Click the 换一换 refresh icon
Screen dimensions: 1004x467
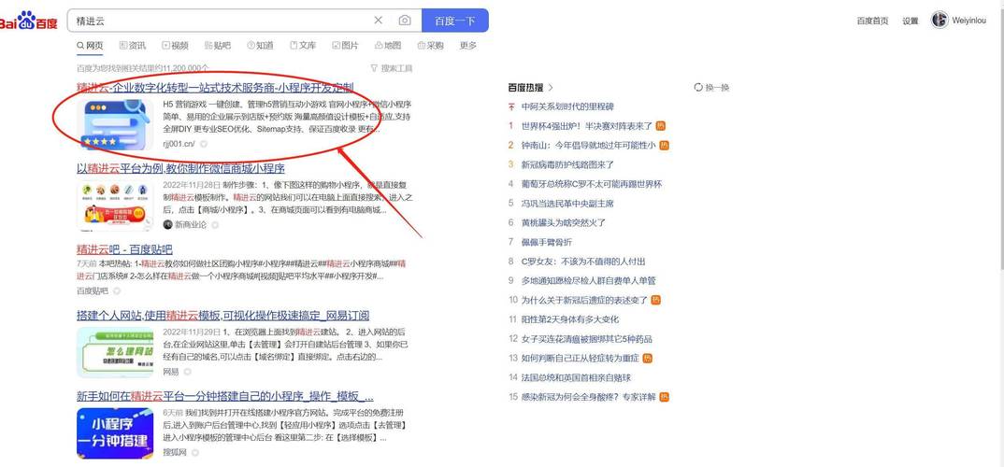(x=698, y=88)
